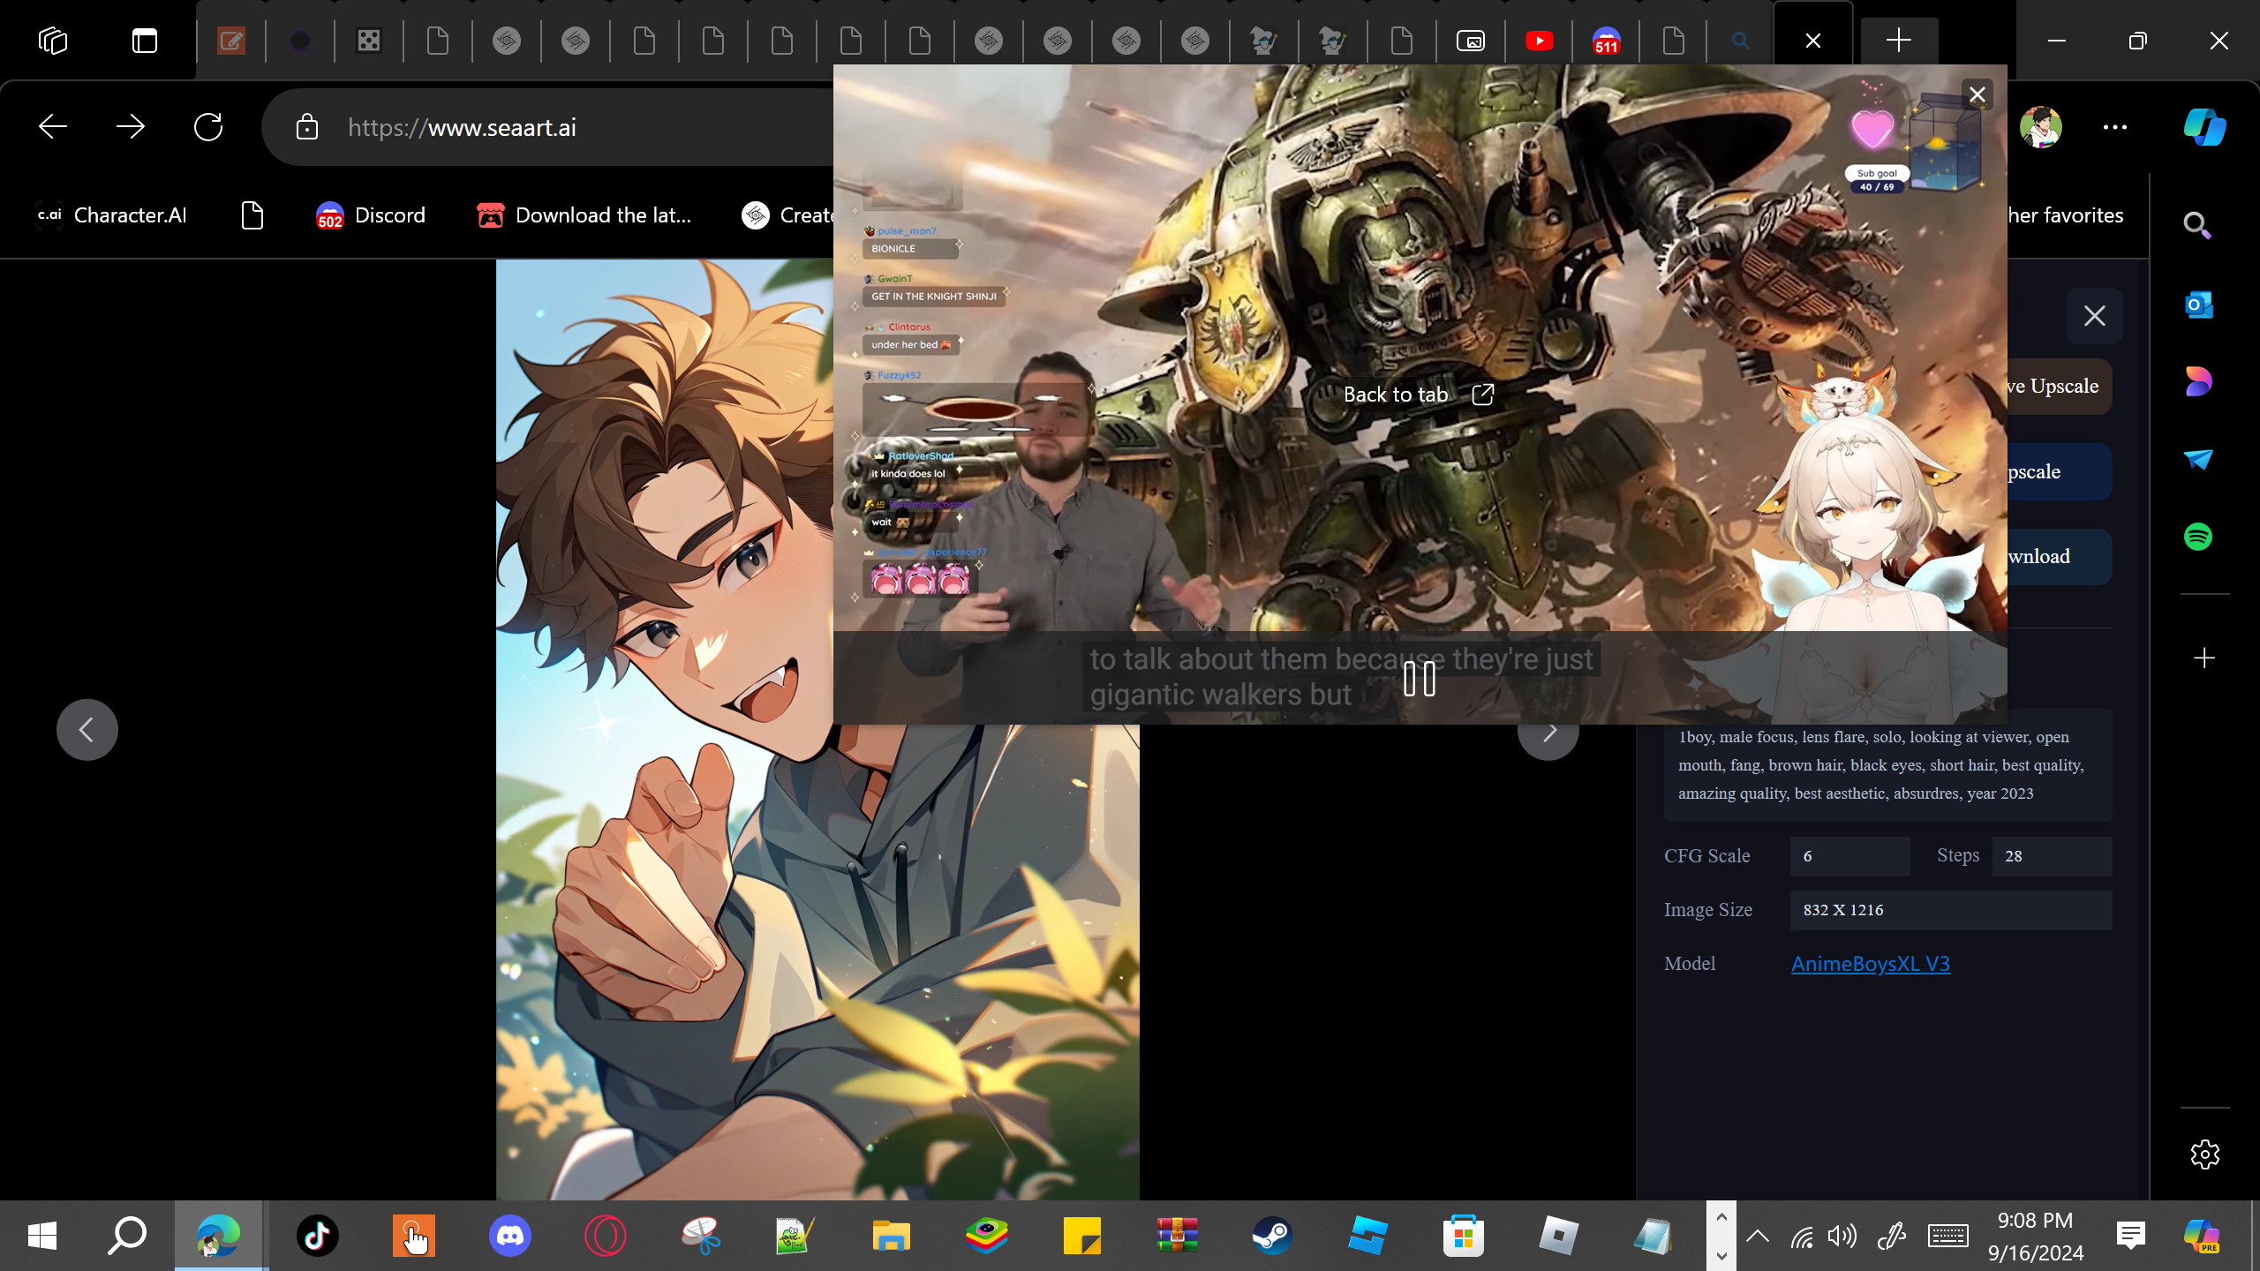View site information via the lock icon
This screenshot has width=2260, height=1271.
pos(306,127)
